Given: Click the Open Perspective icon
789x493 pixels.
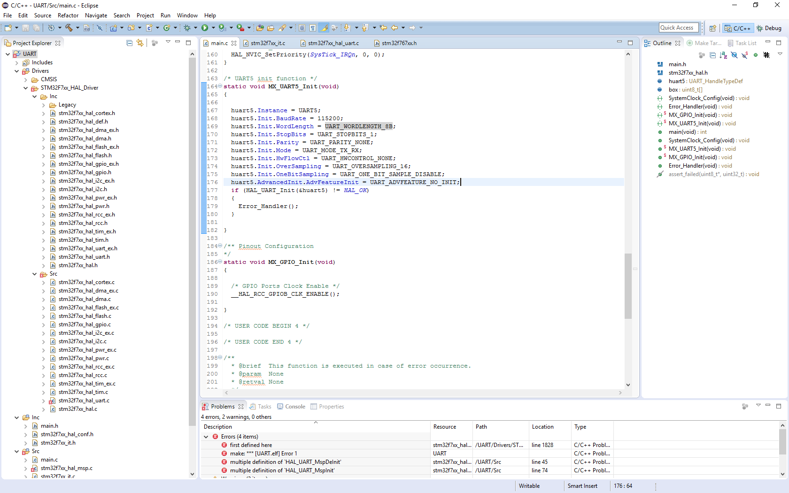Looking at the screenshot, I should [x=712, y=28].
